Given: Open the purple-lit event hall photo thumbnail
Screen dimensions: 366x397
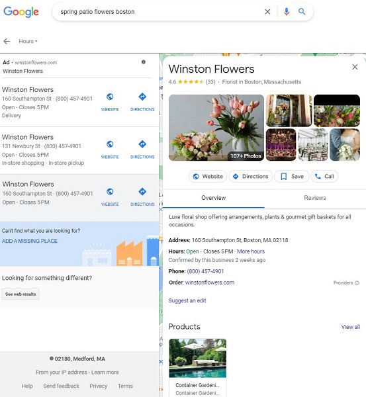Looking at the screenshot, I should coord(281,144).
